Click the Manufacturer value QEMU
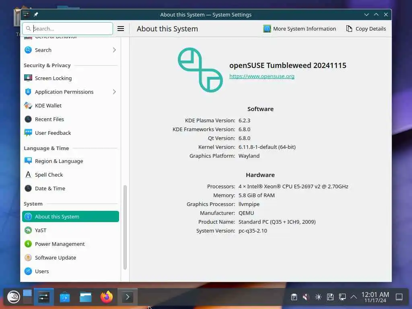The image size is (412, 309). coord(246,213)
